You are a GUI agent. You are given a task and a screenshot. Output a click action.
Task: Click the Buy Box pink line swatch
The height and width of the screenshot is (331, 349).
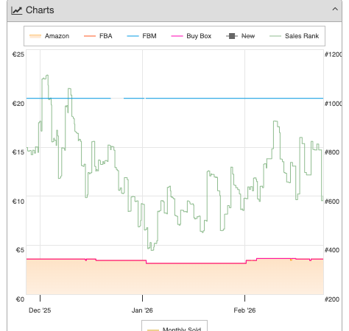tap(177, 36)
